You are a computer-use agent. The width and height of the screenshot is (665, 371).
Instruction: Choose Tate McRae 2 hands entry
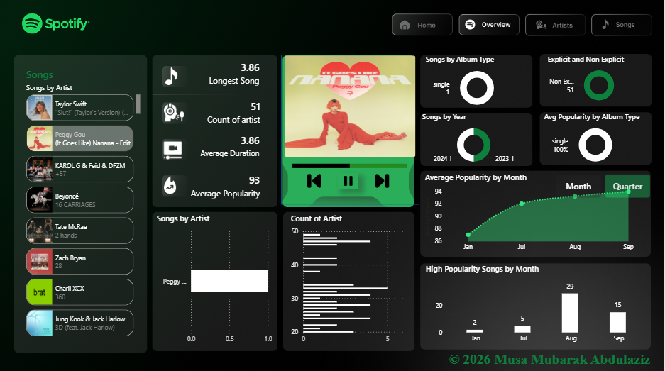[x=79, y=231]
